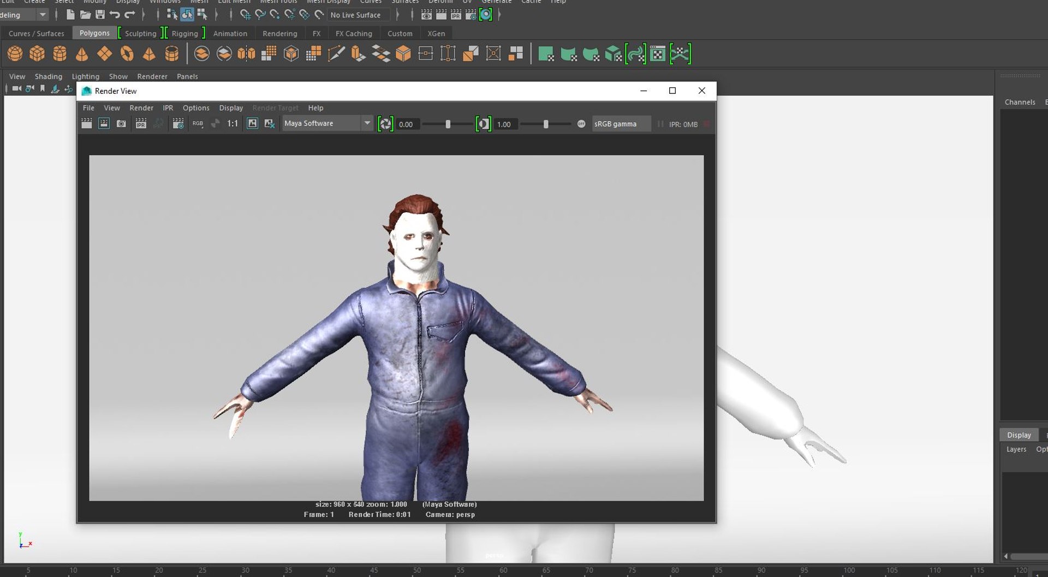
Task: Open the viewport Panels menu
Action: 187,76
